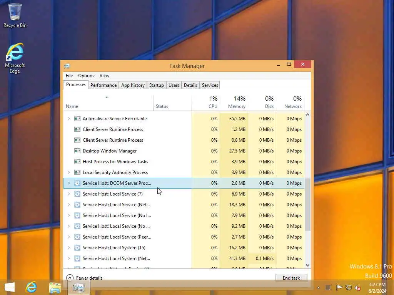Viewport: 394px width, 295px height.
Task: Click the gear icon of Service Host: Local Service (7)
Action: [x=77, y=194]
